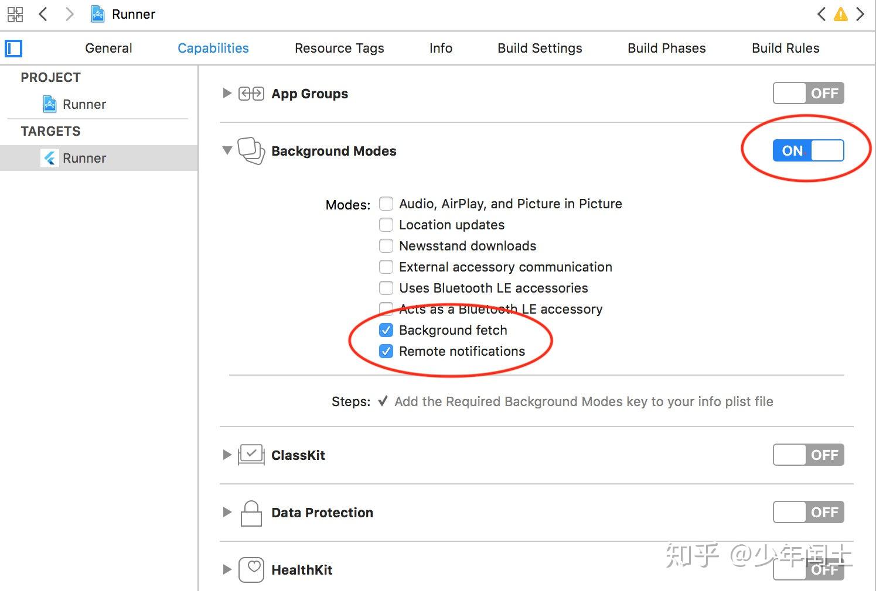Uncheck Background fetch mode
Image resolution: width=876 pixels, height=591 pixels.
click(386, 330)
